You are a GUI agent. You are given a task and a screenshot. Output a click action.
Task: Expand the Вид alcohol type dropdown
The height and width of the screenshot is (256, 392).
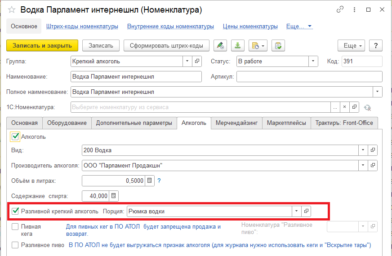click(x=363, y=150)
